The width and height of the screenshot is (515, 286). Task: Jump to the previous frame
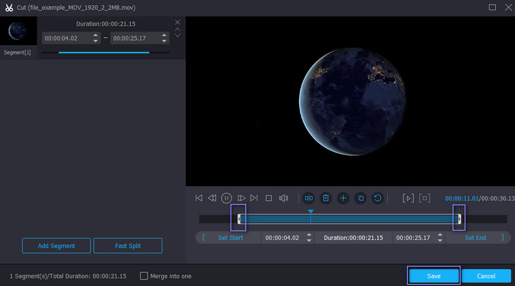click(212, 198)
